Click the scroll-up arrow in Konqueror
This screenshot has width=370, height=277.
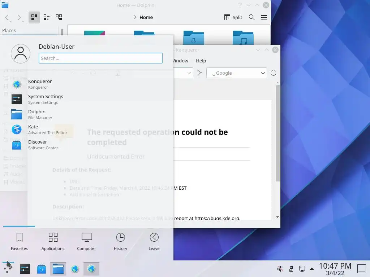tap(278, 83)
